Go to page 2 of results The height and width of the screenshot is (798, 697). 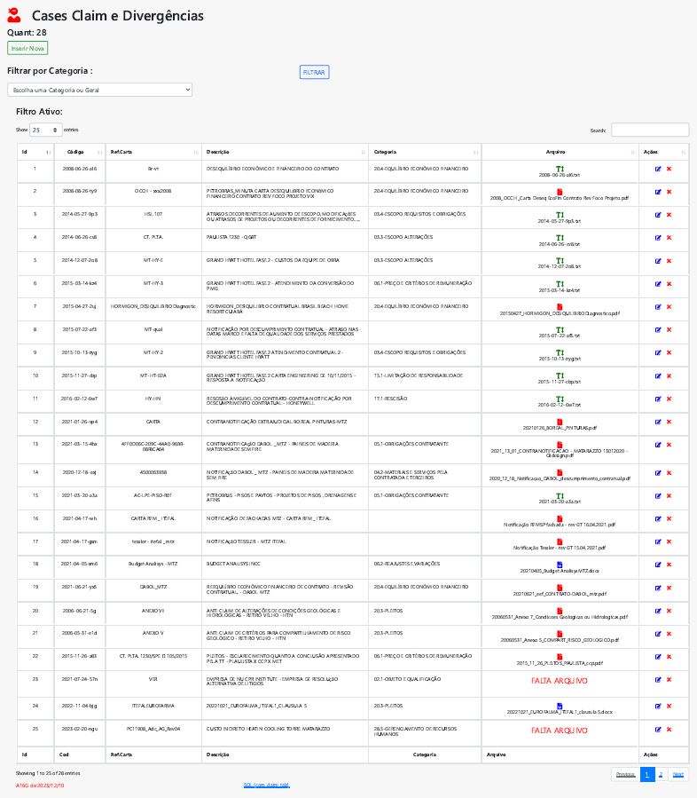pyautogui.click(x=661, y=774)
